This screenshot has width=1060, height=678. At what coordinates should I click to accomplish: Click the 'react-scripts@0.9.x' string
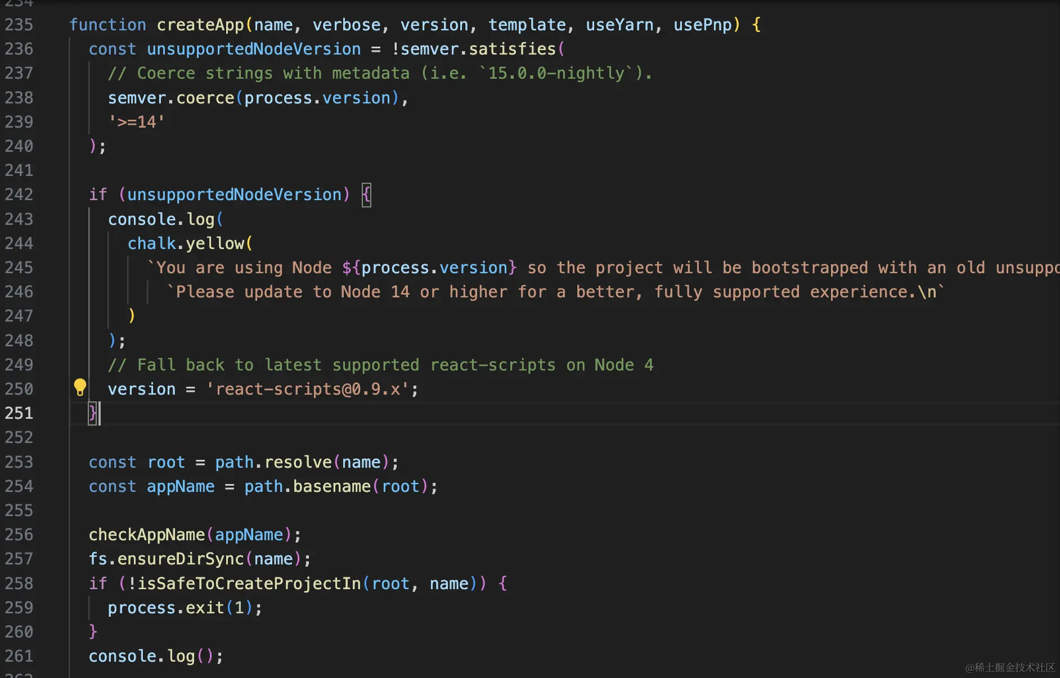tap(307, 389)
